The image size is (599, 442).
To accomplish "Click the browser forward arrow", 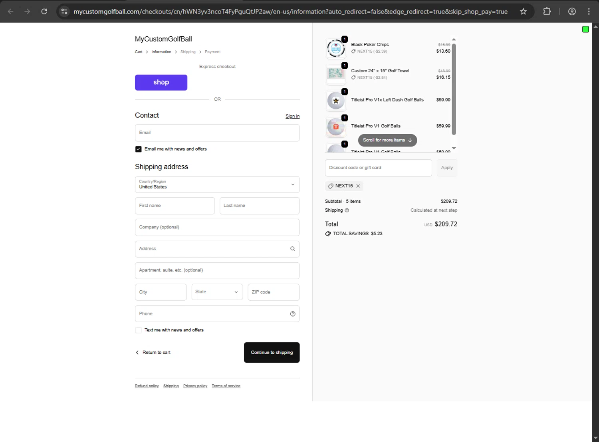I will 27,12.
